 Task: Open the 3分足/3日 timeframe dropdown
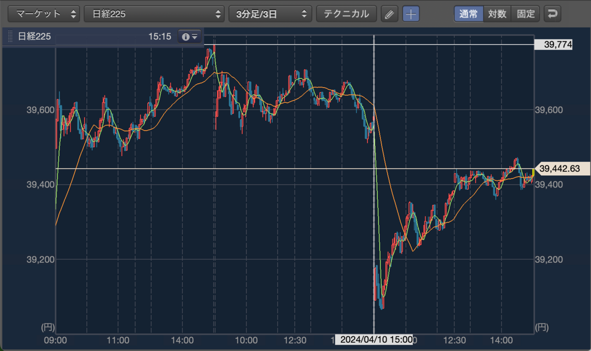270,14
